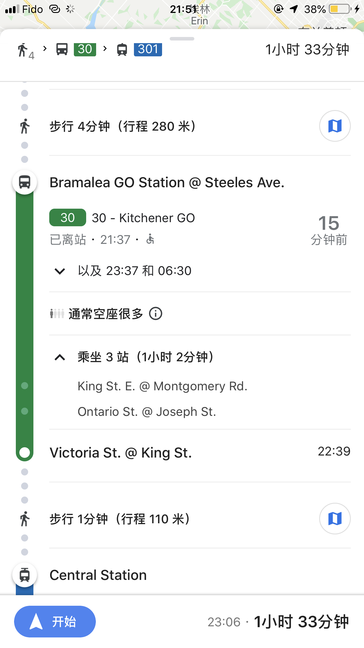Open map preview for 280 m walk
Image resolution: width=364 pixels, height=648 pixels.
[335, 126]
